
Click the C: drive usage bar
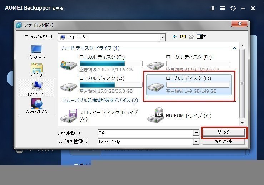point(111,63)
